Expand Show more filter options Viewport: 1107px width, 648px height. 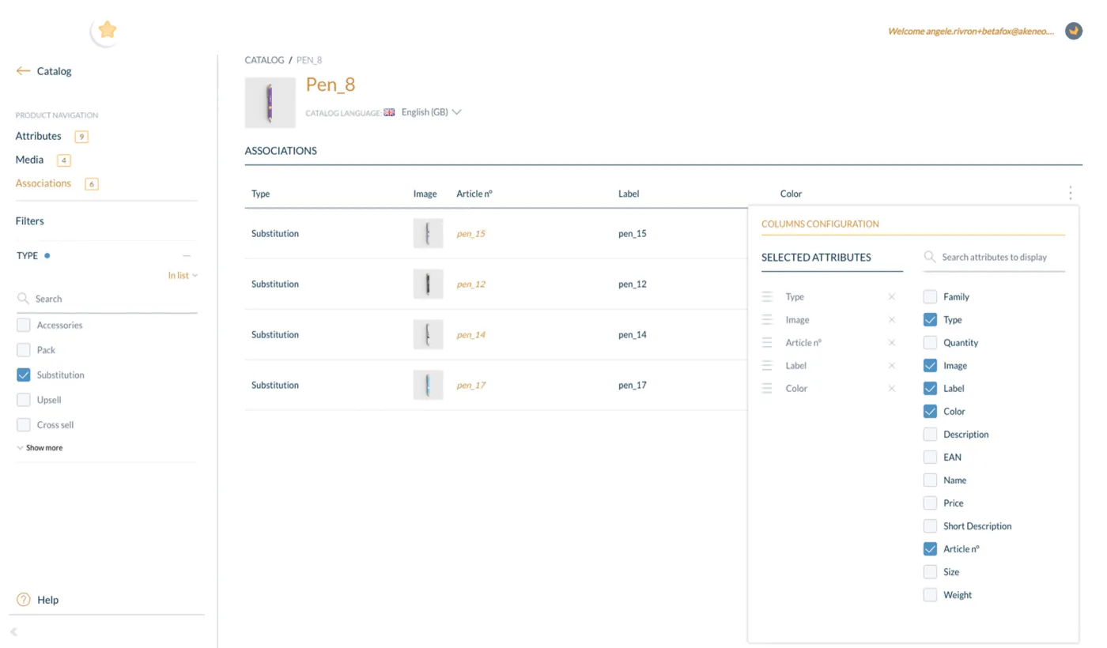(40, 448)
